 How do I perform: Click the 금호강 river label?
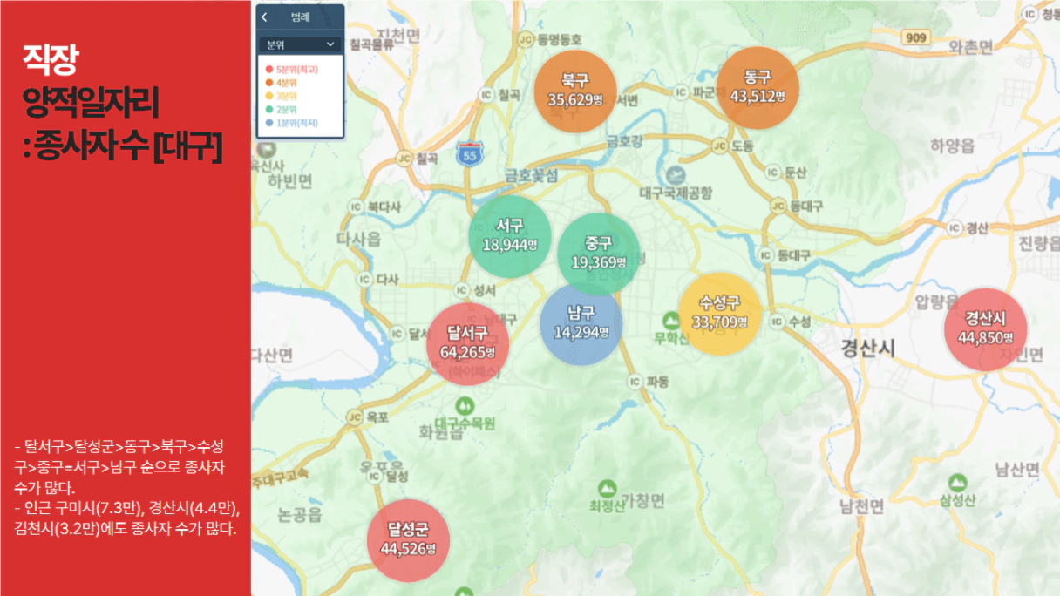pos(623,140)
